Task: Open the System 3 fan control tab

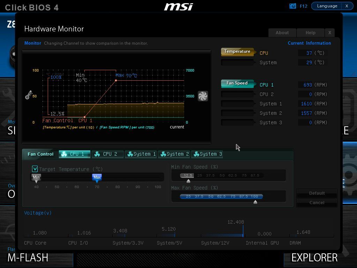Action: point(207,154)
